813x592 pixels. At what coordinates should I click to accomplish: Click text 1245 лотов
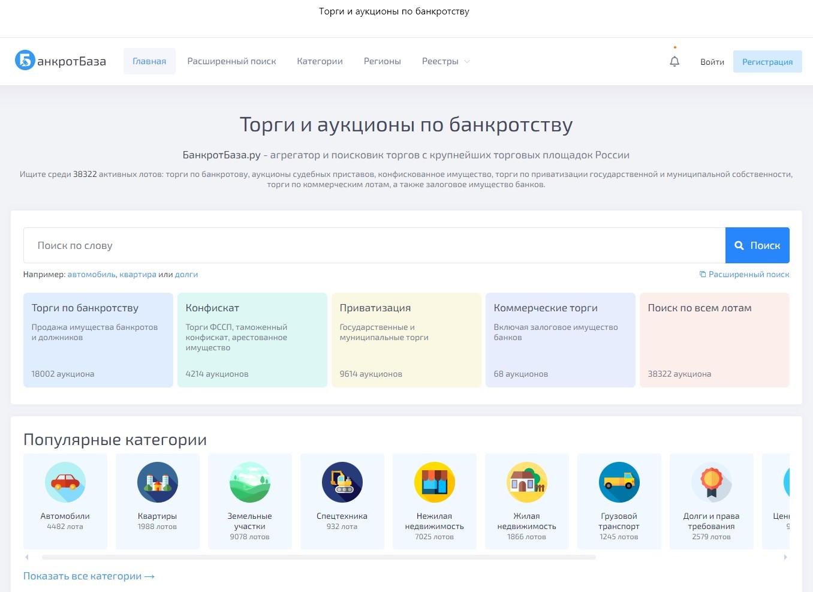[x=619, y=537]
